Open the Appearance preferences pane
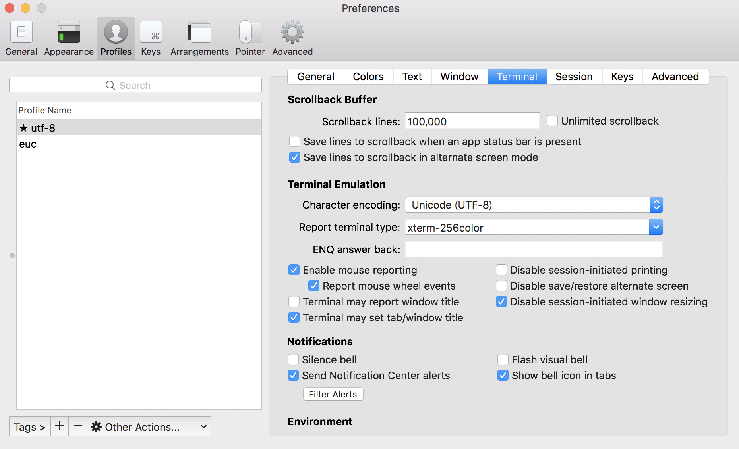The width and height of the screenshot is (739, 449). (69, 32)
